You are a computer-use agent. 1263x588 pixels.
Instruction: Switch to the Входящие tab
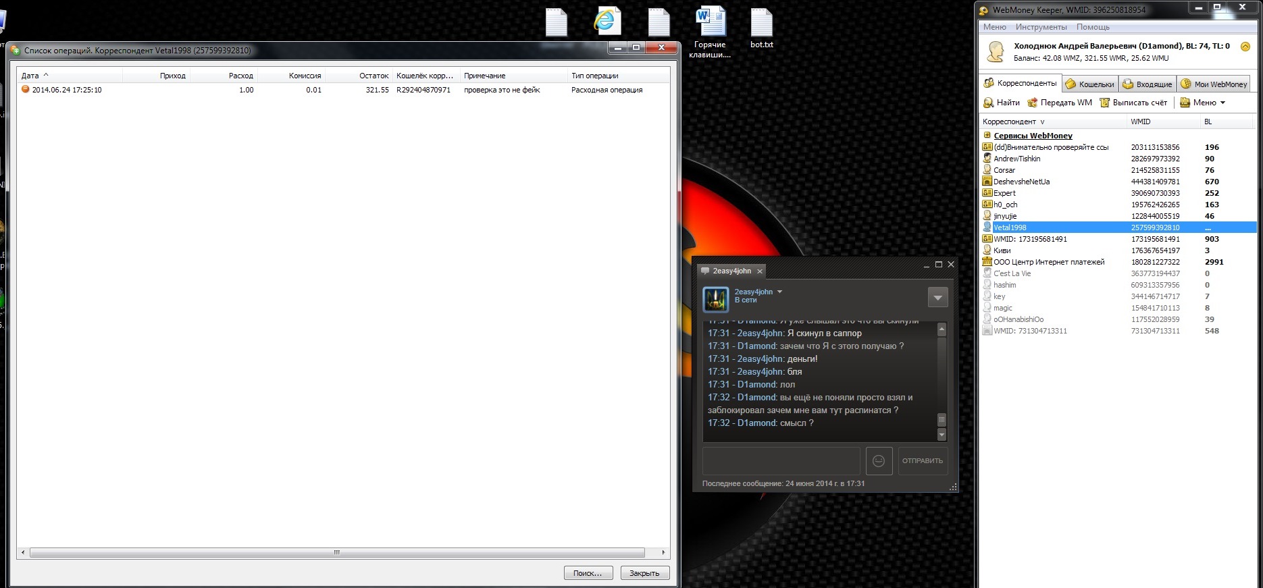coord(1148,84)
